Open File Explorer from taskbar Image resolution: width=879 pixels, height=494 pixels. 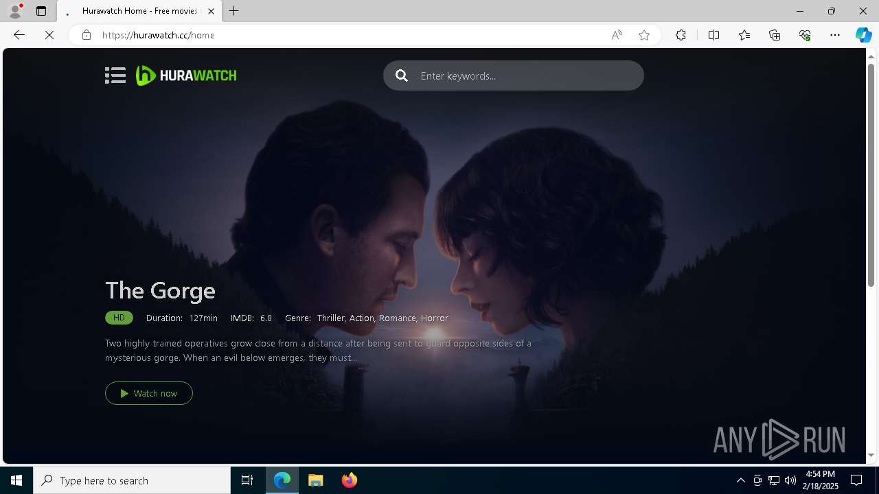click(316, 480)
